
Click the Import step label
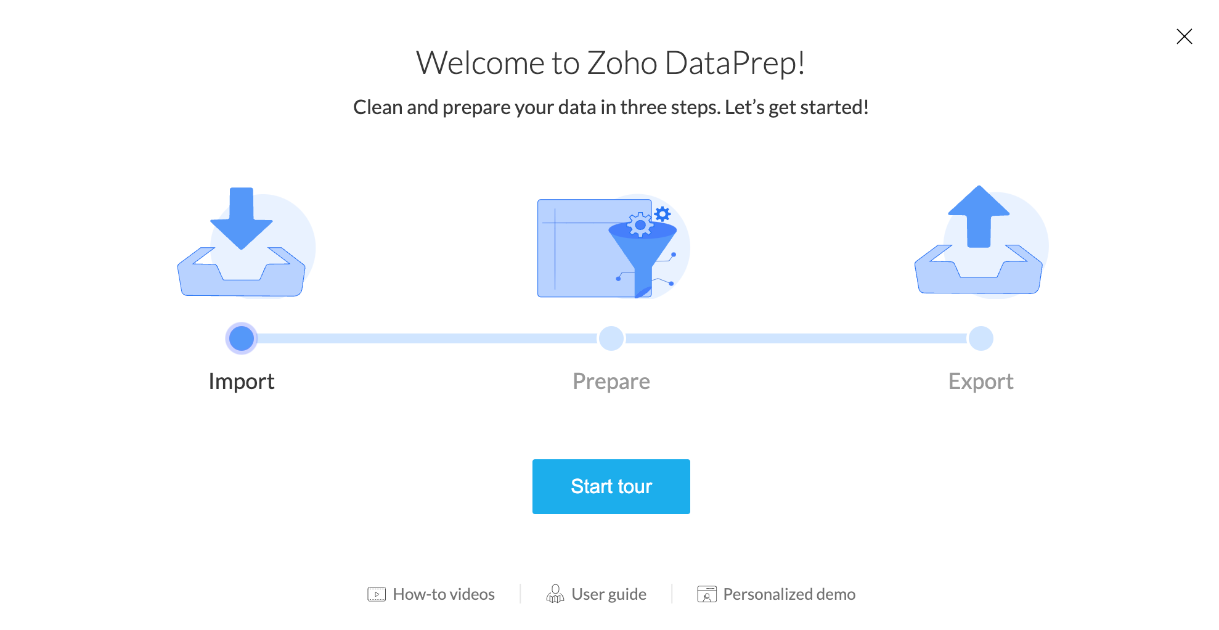coord(242,382)
